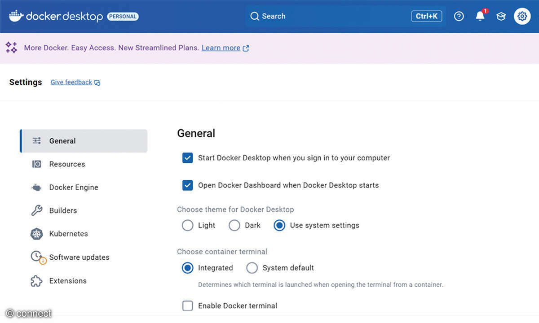The image size is (539, 323).
Task: Click the magnifier icon in Search
Action: point(255,16)
